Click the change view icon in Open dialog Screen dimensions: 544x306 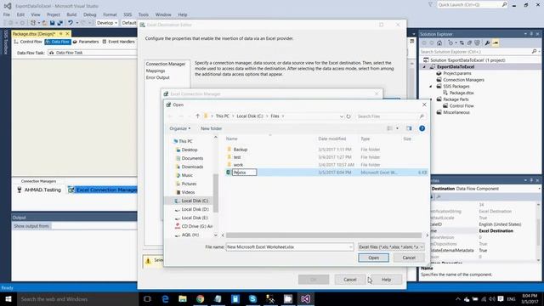click(x=389, y=128)
